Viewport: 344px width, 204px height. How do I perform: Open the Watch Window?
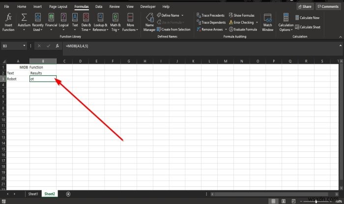point(268,22)
